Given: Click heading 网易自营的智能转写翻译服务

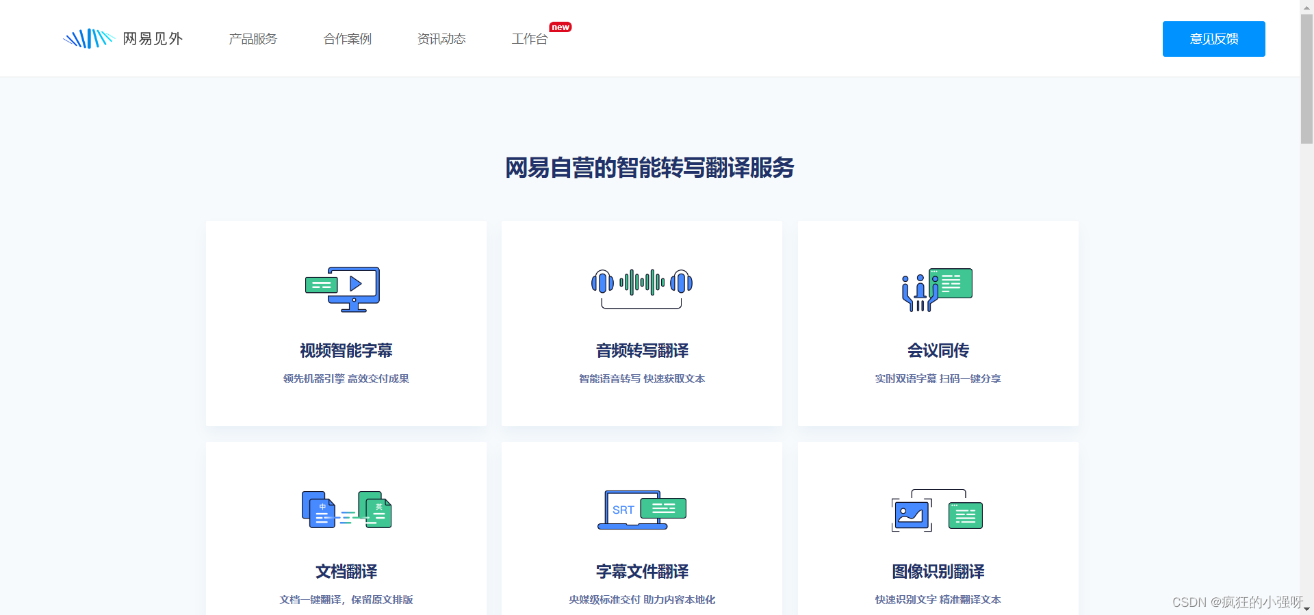Looking at the screenshot, I should [x=649, y=168].
